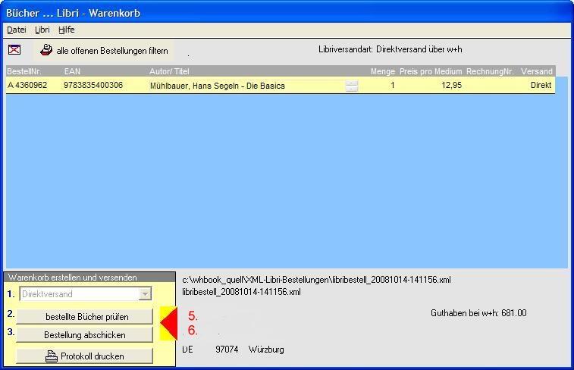Click the postal code 97074

click(227, 350)
